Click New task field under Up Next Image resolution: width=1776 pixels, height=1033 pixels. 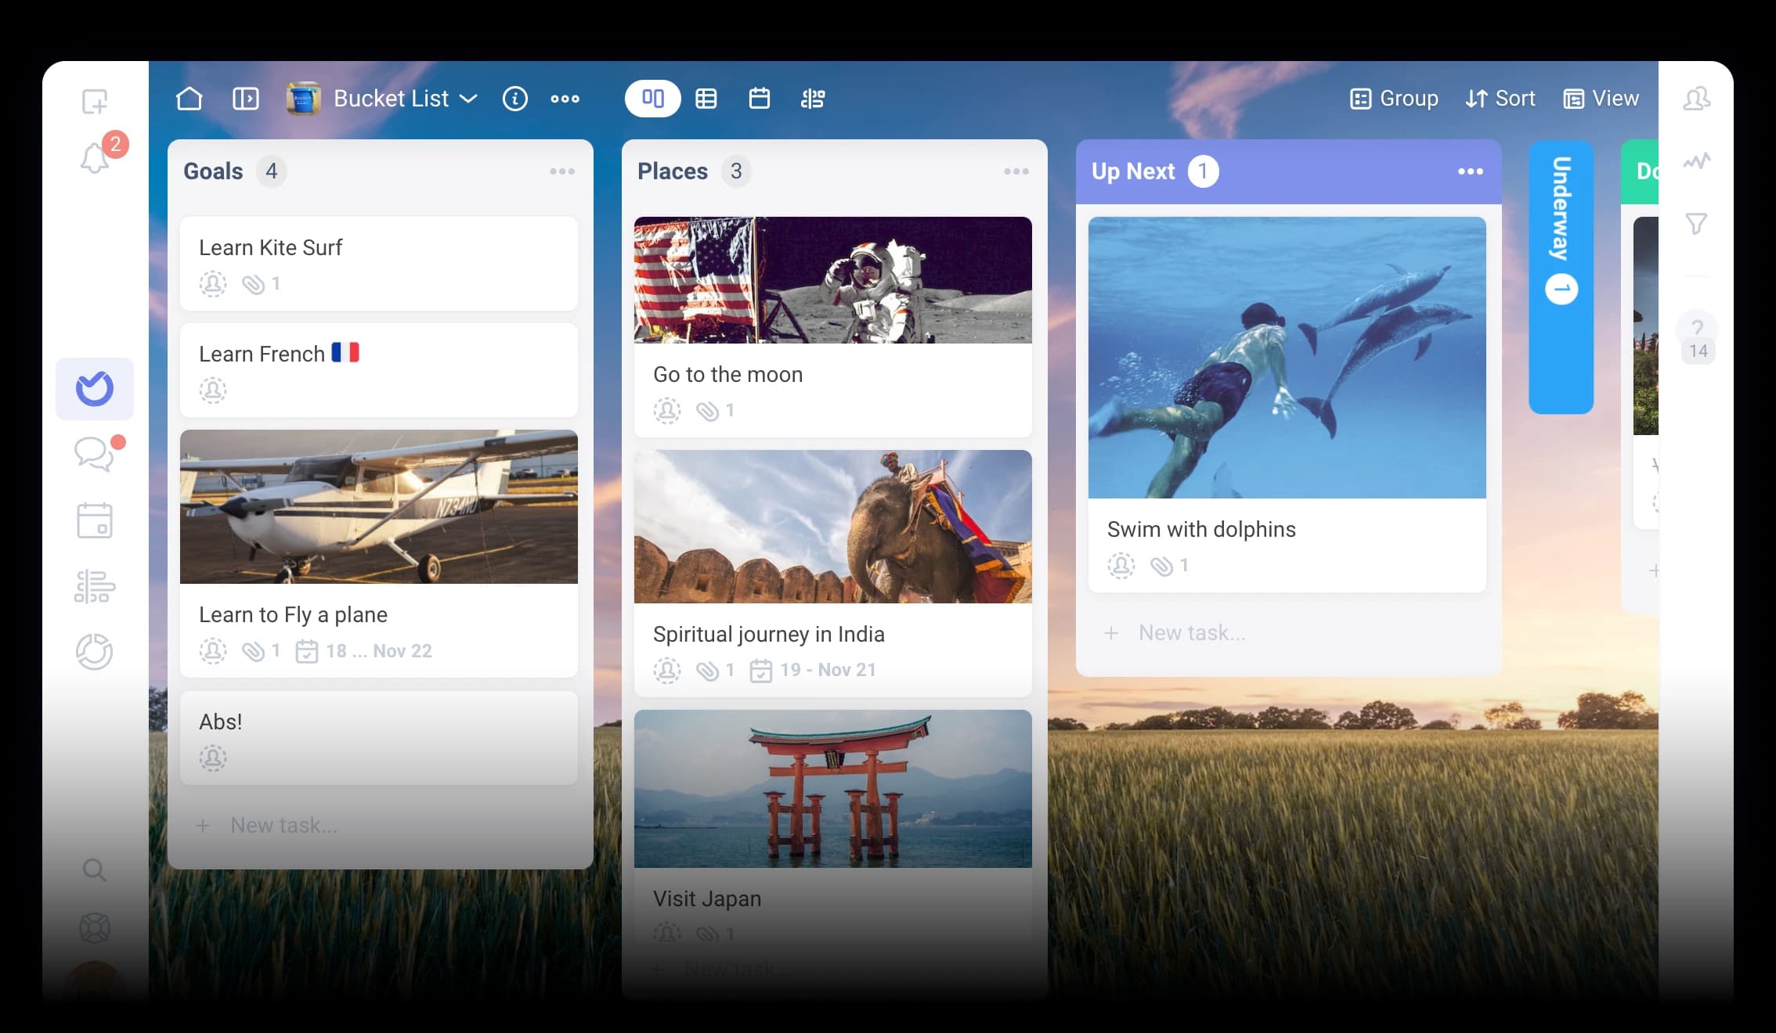[x=1191, y=632]
